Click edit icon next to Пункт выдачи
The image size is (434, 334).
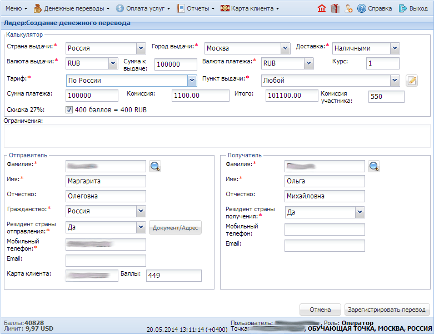(x=411, y=81)
